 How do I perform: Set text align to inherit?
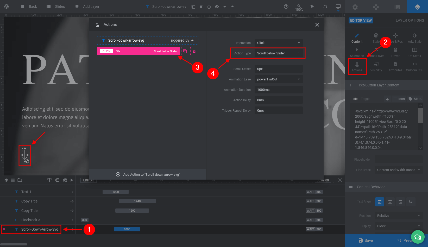(x=411, y=202)
